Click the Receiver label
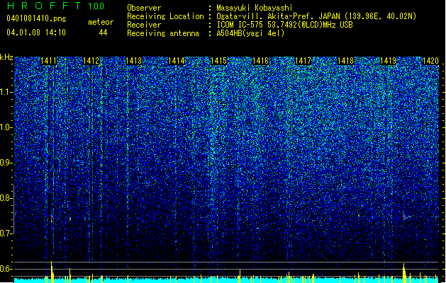Viewport: 446px width, 283px height. click(144, 25)
